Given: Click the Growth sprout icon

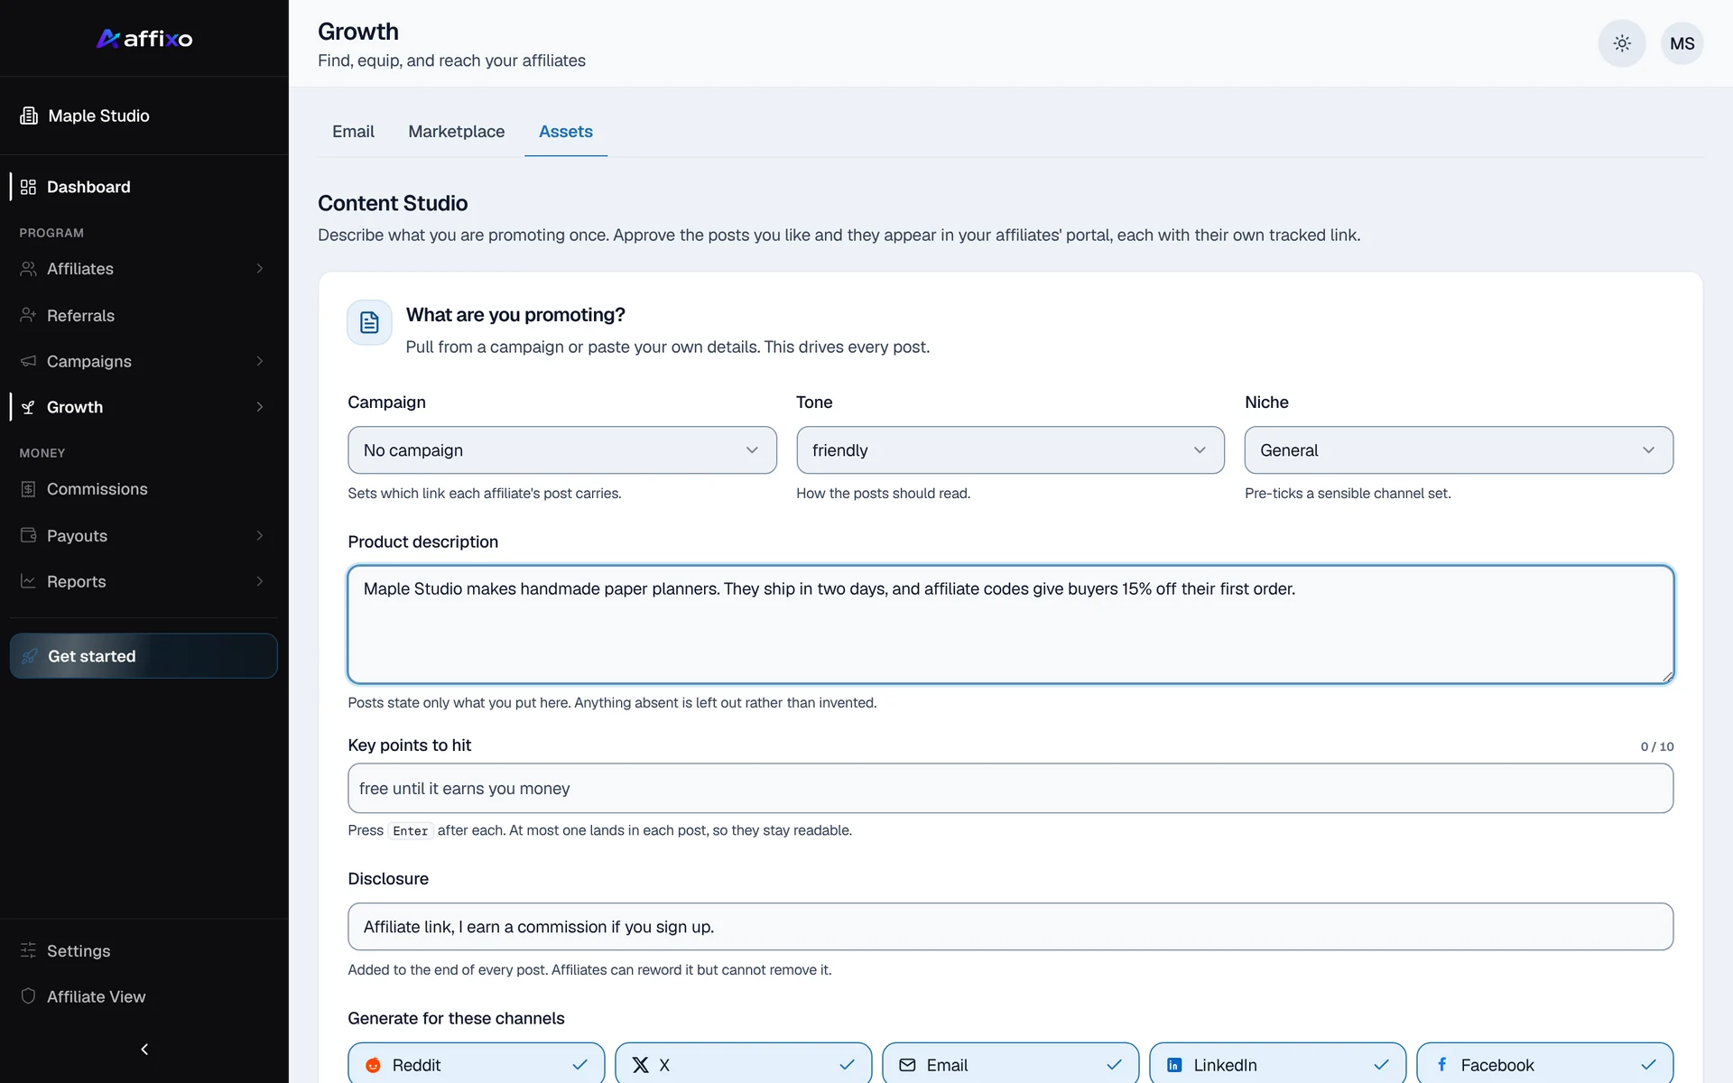Looking at the screenshot, I should pos(28,407).
